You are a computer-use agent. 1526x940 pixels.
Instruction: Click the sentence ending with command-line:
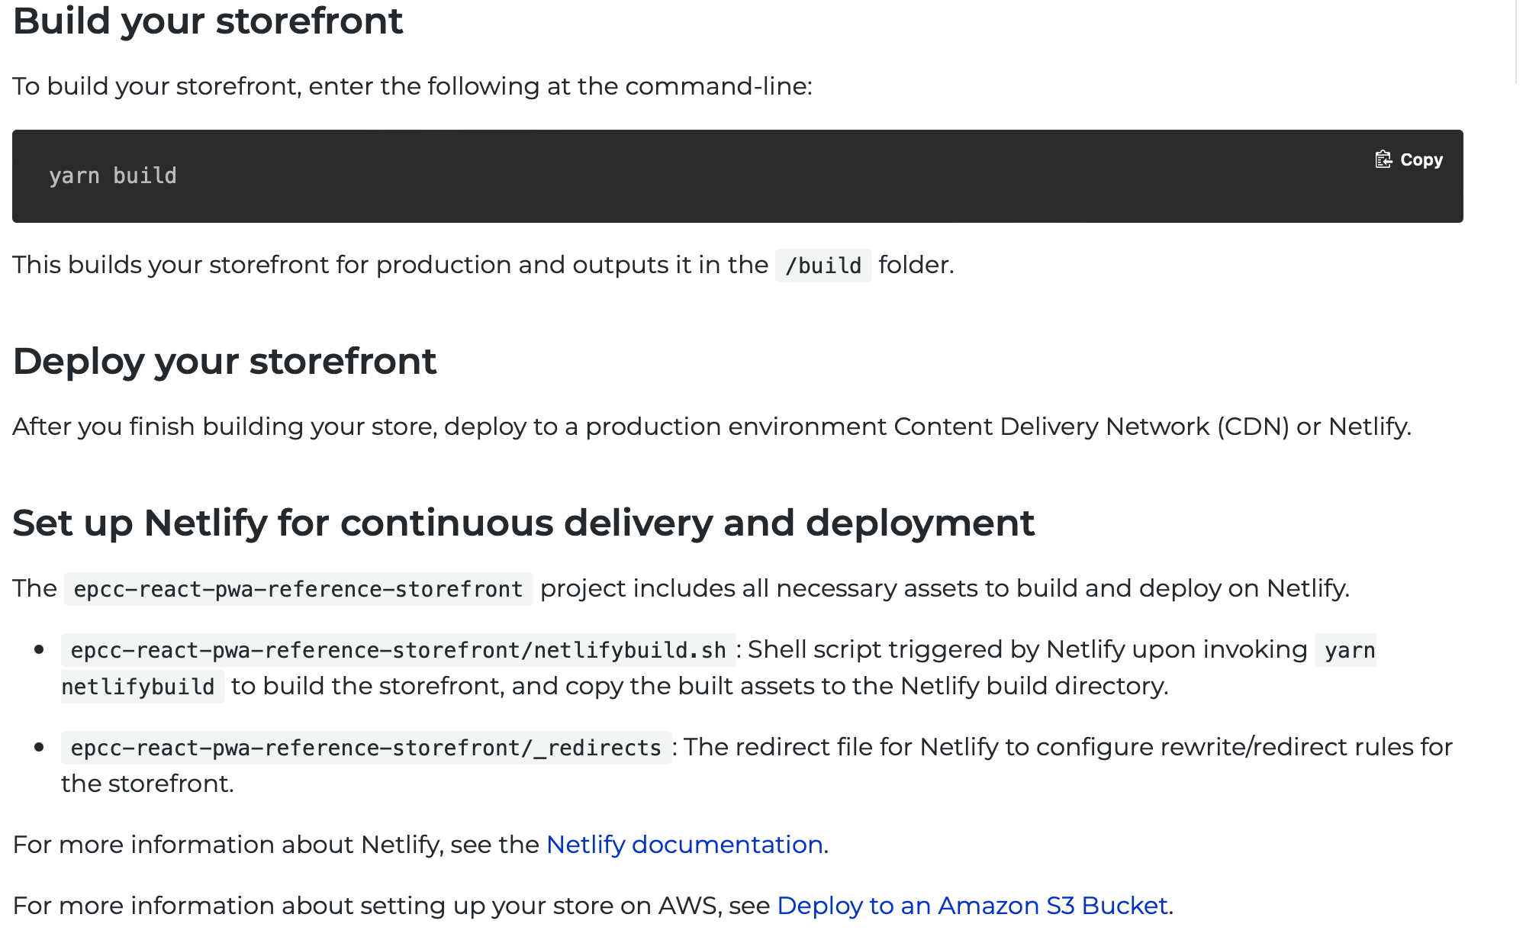[412, 86]
